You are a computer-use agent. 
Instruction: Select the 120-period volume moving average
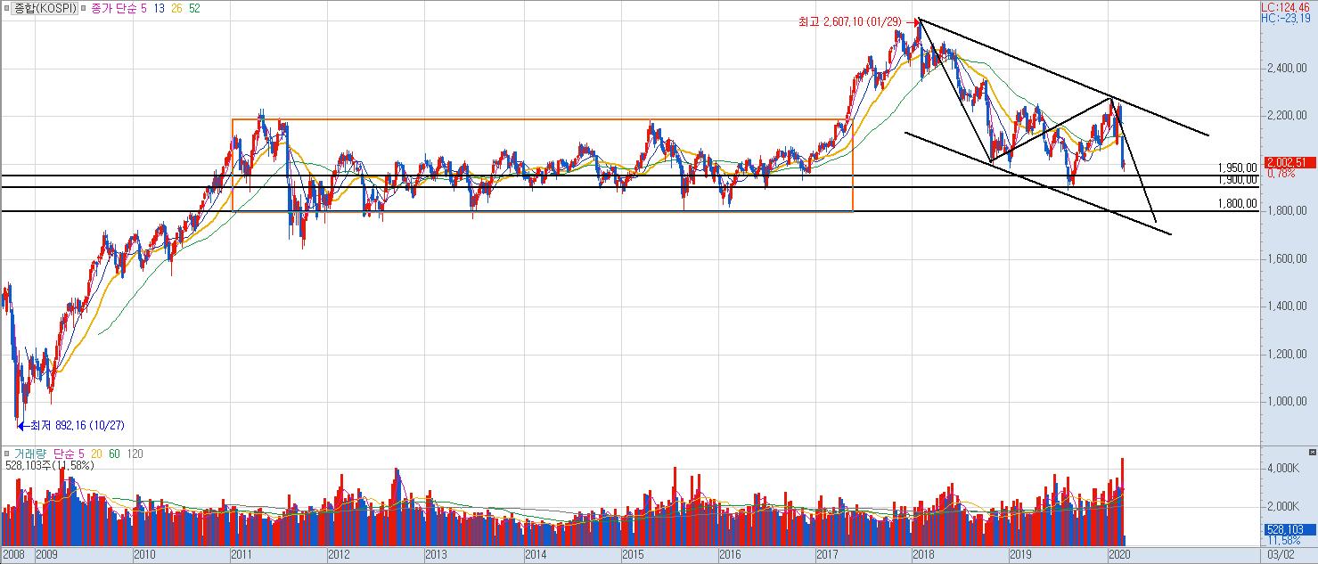tap(135, 454)
